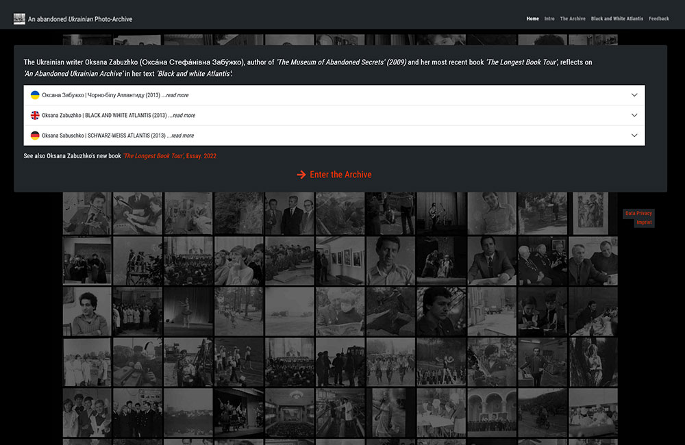Click the red arrow before Enter the Archive
This screenshot has height=445, width=685.
(x=301, y=175)
